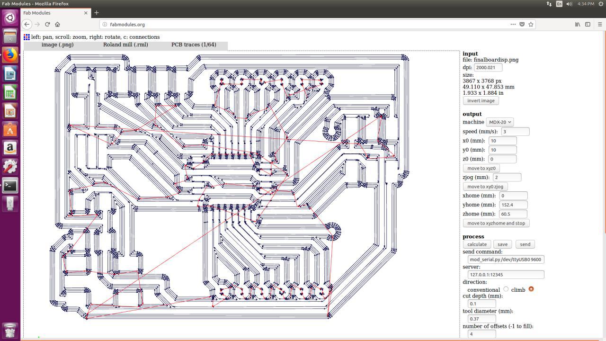Click the send button

pyautogui.click(x=525, y=244)
